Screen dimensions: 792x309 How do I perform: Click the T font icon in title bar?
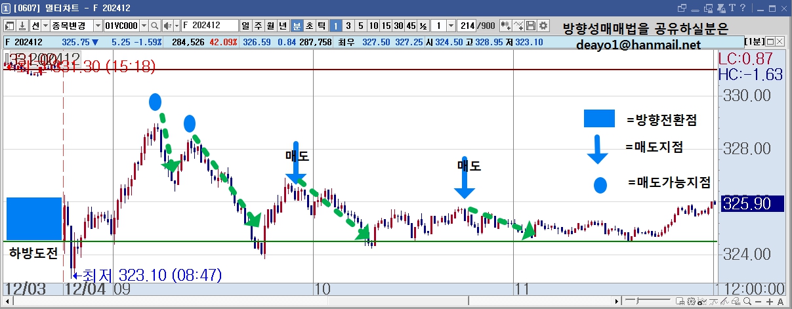coord(732,8)
